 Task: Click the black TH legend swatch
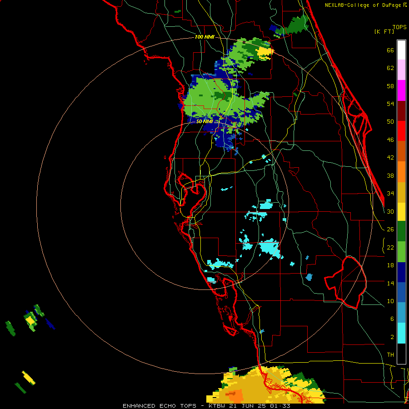pyautogui.click(x=401, y=354)
